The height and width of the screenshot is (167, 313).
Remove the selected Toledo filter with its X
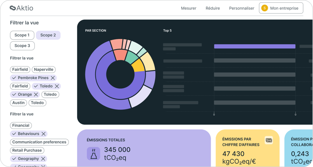(57, 86)
